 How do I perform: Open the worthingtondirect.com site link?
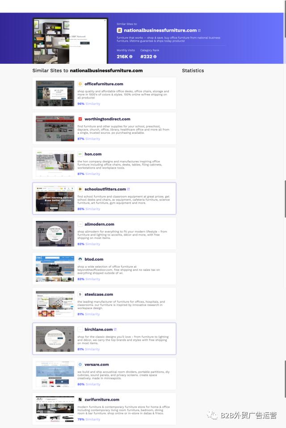coord(107,119)
